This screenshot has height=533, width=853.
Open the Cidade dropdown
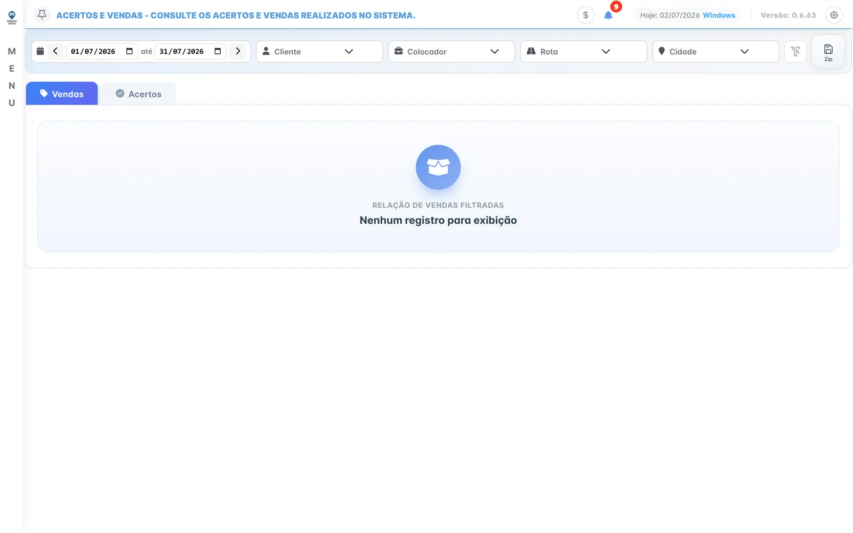point(715,52)
